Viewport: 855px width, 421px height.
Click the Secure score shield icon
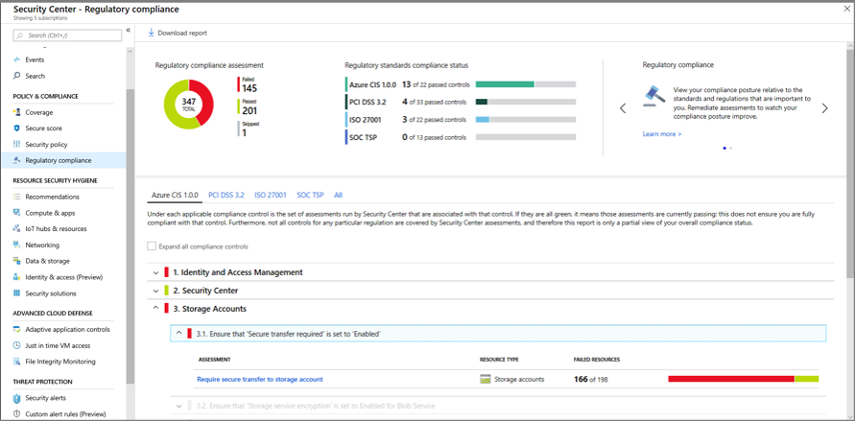coord(17,129)
